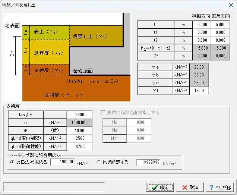Open help with ヘルプ(H) button
This screenshot has height=195, width=237.
pyautogui.click(x=219, y=188)
